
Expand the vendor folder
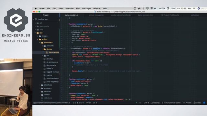(x=40, y=95)
